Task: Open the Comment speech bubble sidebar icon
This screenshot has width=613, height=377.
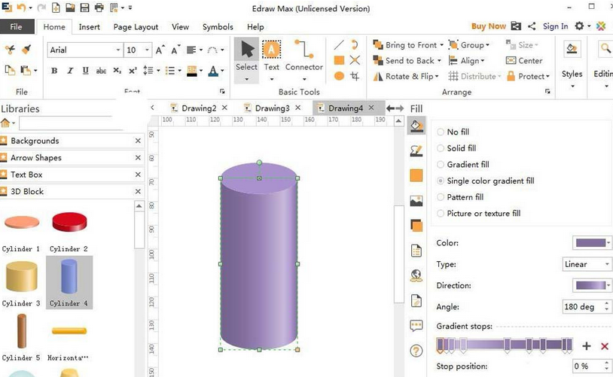Action: pos(416,325)
